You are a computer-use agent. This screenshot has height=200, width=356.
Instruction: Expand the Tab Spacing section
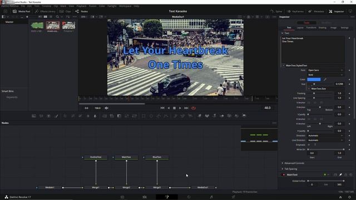pyautogui.click(x=283, y=169)
